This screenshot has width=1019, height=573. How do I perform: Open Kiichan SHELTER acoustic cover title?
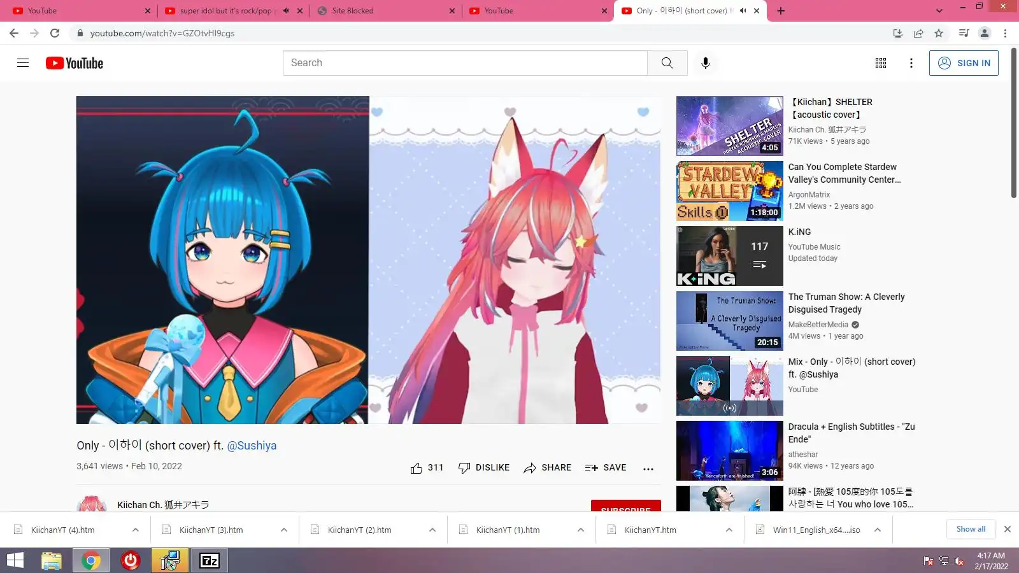pyautogui.click(x=832, y=108)
